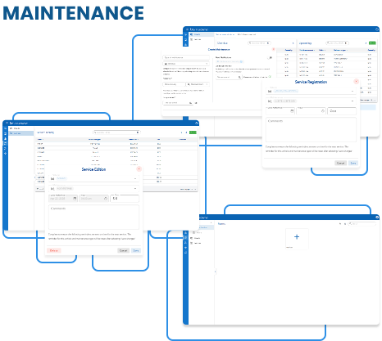Open second dropdown in Service Edition dialog

[x=93, y=189]
